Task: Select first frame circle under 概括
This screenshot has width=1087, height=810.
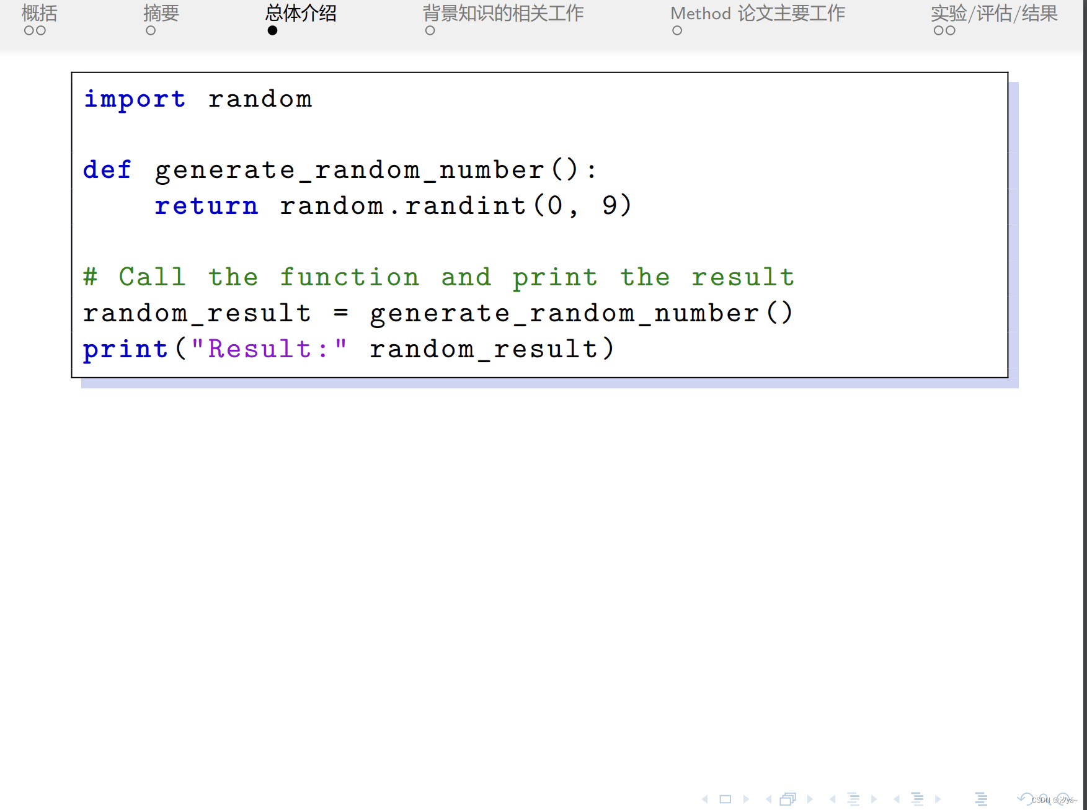Action: 29,30
